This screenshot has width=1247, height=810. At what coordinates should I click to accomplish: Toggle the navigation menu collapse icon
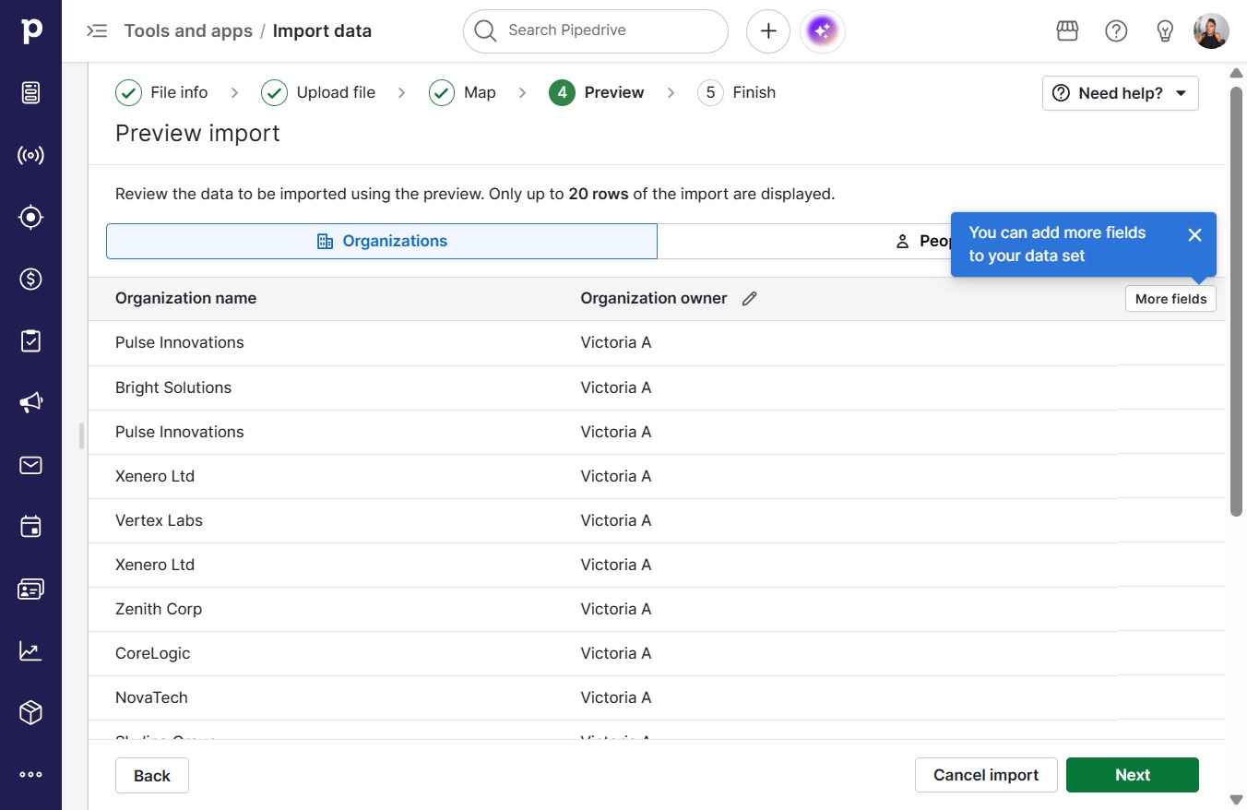point(97,31)
